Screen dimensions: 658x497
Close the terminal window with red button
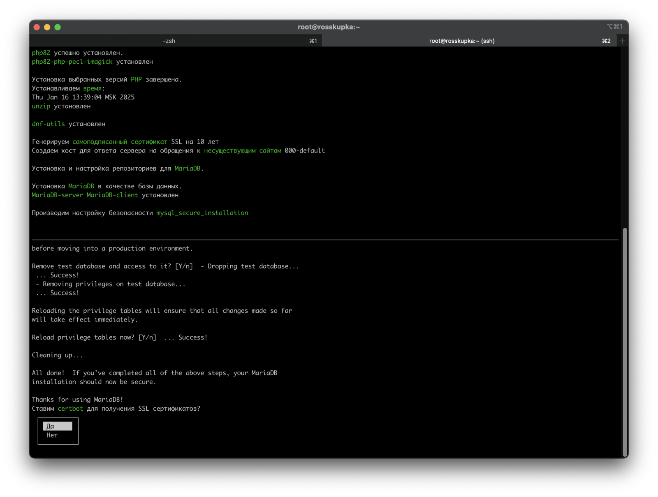pos(37,27)
